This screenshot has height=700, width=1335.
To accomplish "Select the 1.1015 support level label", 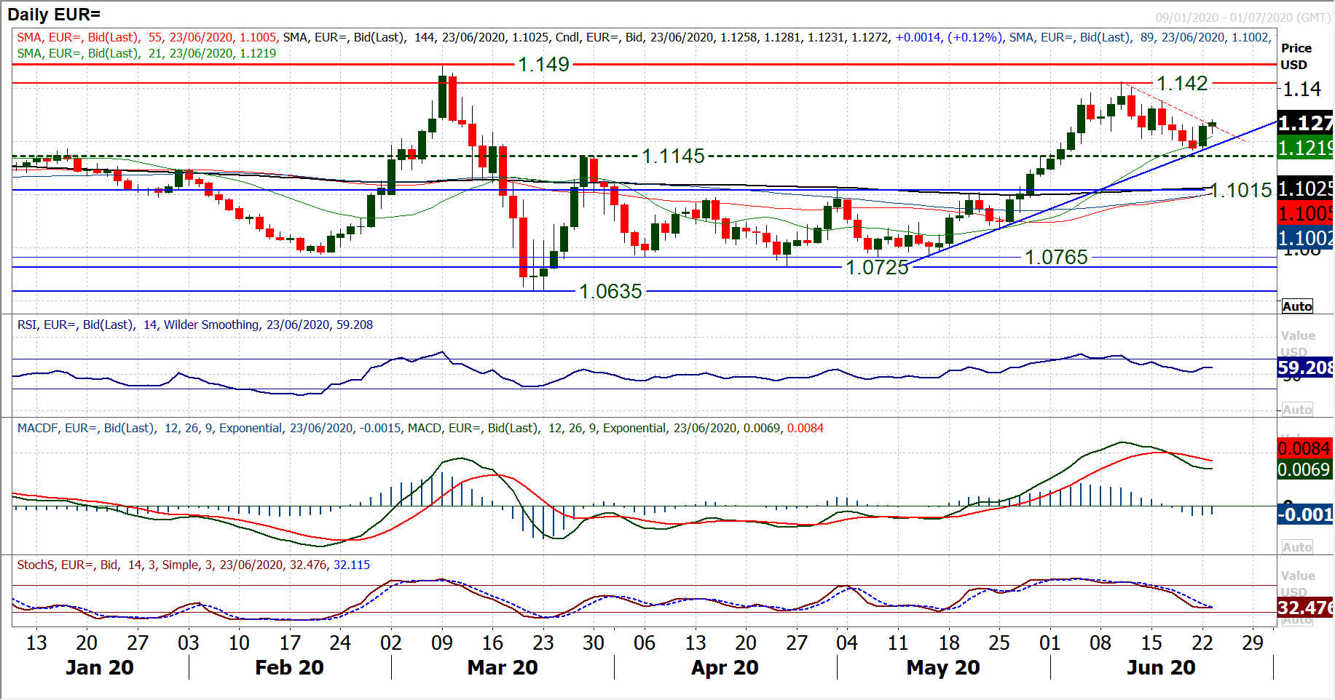I will point(1241,191).
